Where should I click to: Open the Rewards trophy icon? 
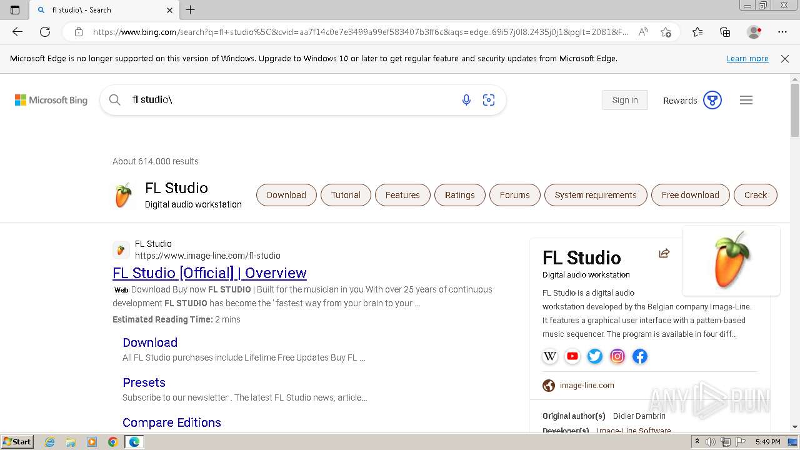pos(712,100)
